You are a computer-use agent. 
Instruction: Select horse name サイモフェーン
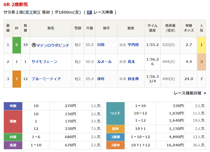tap(44, 62)
